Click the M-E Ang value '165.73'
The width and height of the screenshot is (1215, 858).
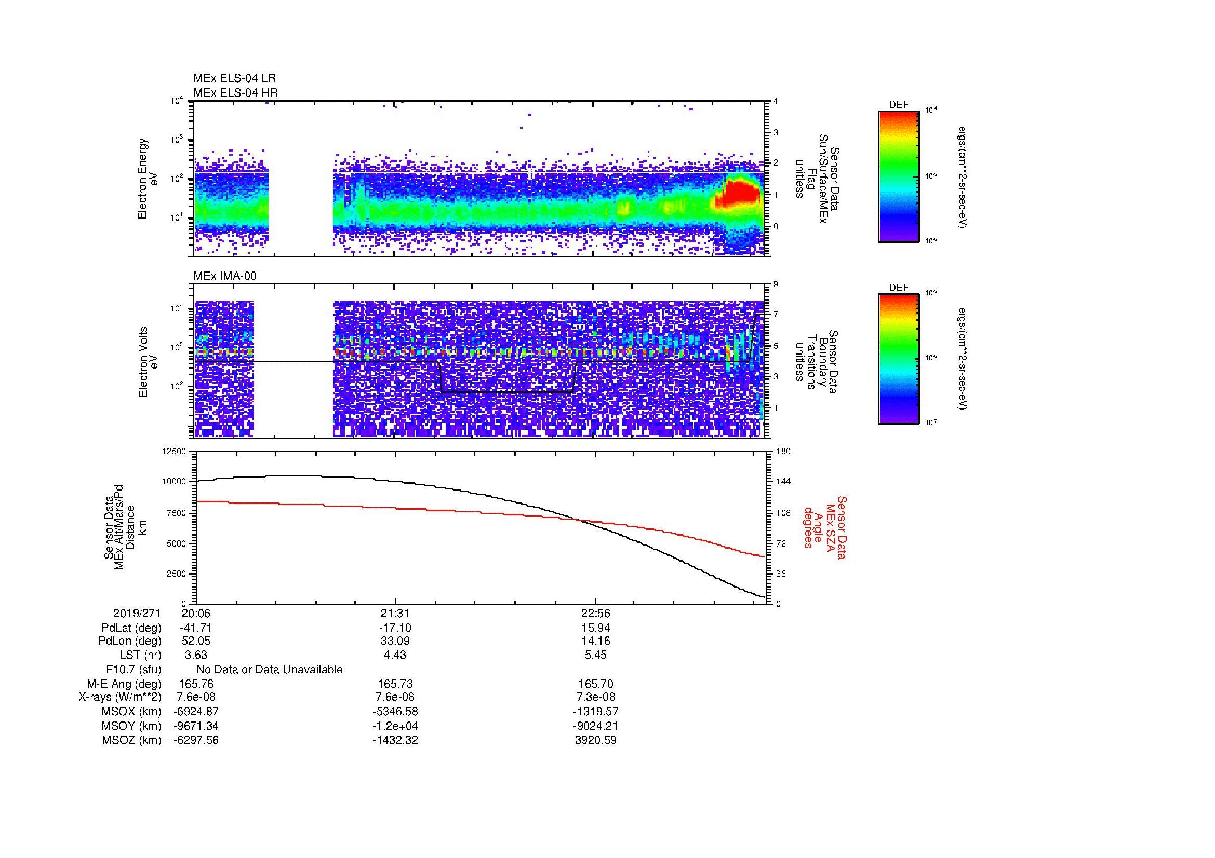395,684
